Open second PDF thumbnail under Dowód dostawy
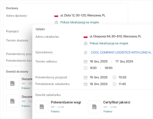Screen dimensions: 153x119 pos(12,101)
